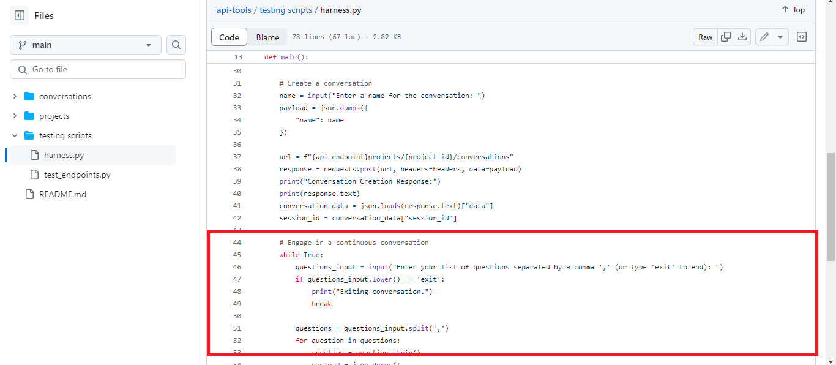The image size is (836, 365).
Task: Open the edit options dropdown arrow
Action: pyautogui.click(x=780, y=37)
